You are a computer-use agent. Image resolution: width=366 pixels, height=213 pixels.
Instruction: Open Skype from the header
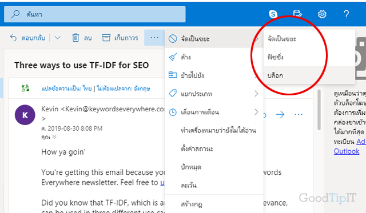click(x=273, y=14)
